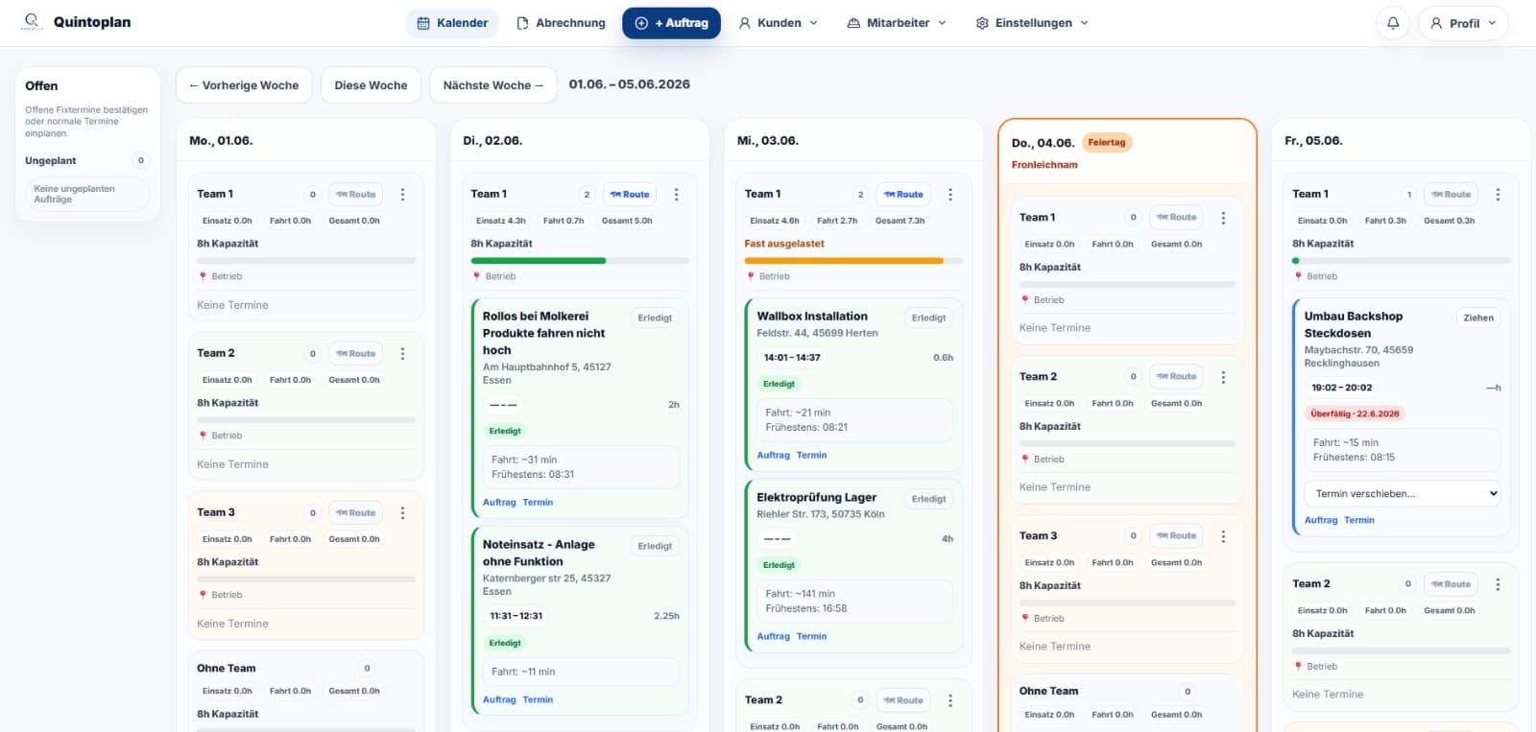Select the 'Wallbox Installation' appointment title
This screenshot has width=1536, height=732.
812,317
